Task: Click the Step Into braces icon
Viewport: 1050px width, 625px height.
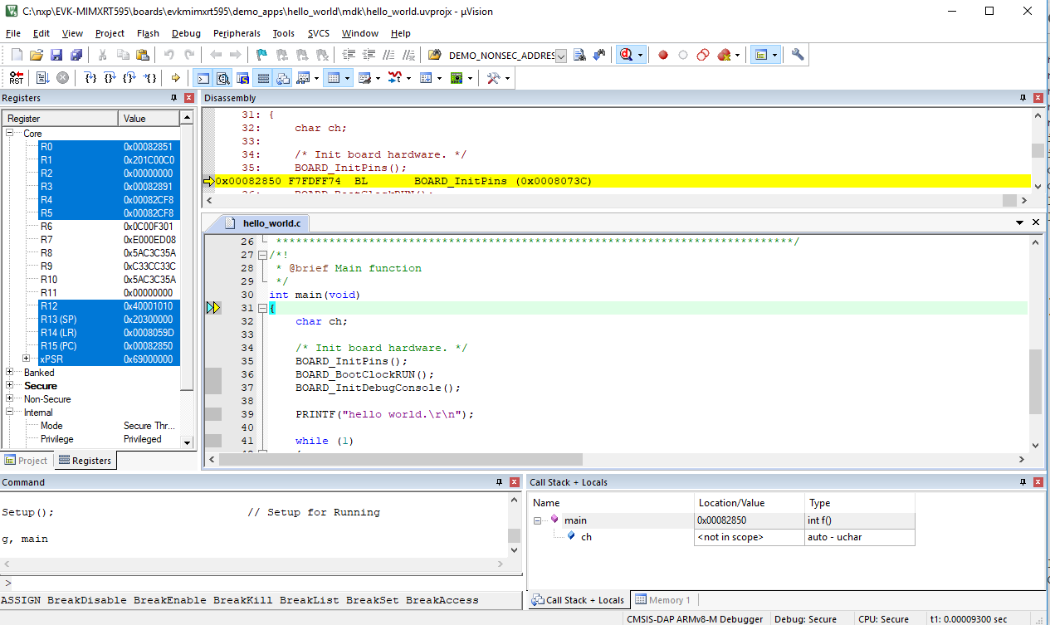Action: [x=90, y=78]
